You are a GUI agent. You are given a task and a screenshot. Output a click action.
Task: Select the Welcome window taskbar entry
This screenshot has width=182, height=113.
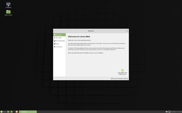click(28, 112)
